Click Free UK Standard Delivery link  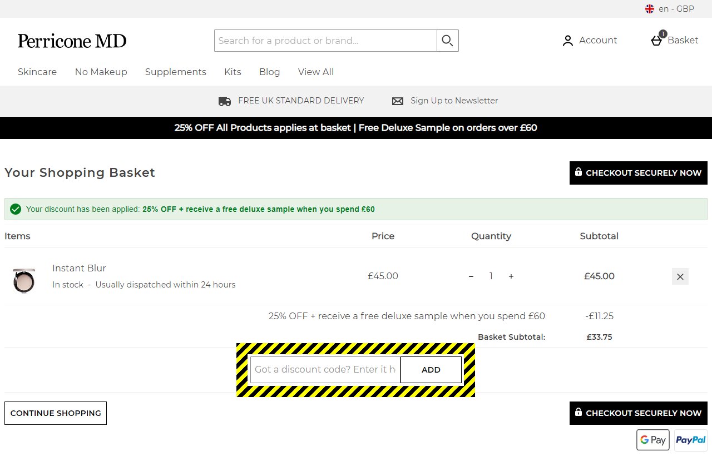(301, 101)
